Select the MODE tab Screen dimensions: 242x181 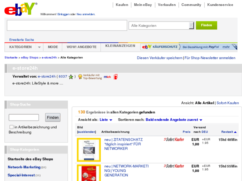click(x=53, y=47)
